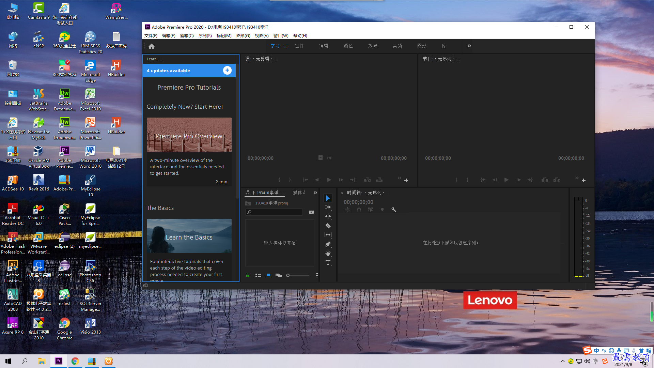This screenshot has width=654, height=368.
Task: Open the 剪辑(C) menu
Action: click(x=187, y=35)
